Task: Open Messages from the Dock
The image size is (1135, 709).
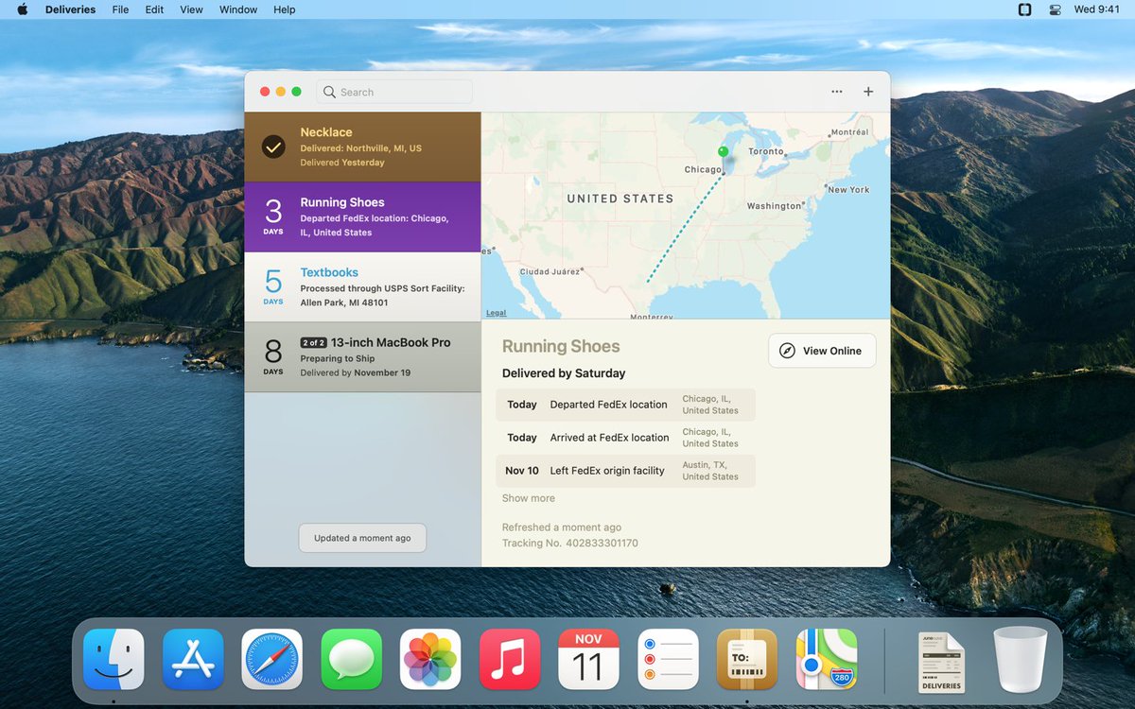Action: coord(352,659)
